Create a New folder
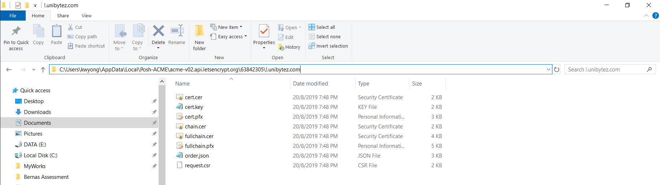Viewport: 660px width, 185px height. pyautogui.click(x=199, y=38)
